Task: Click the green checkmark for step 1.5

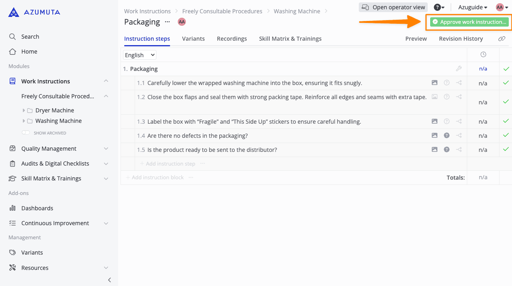Action: [x=506, y=149]
